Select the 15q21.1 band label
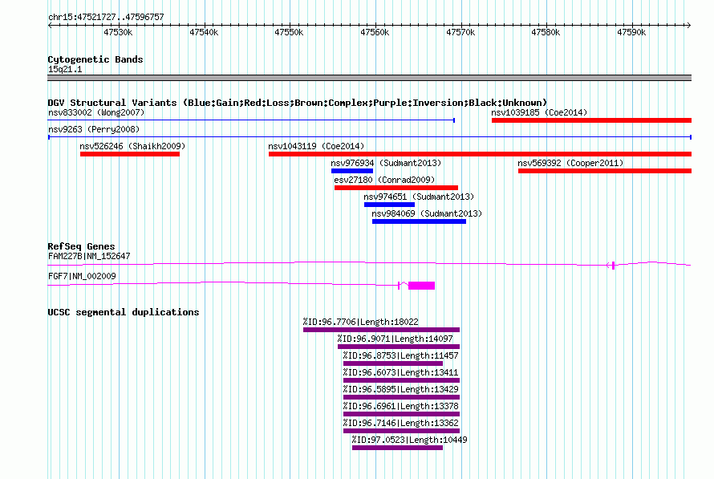This screenshot has width=714, height=479. click(65, 69)
